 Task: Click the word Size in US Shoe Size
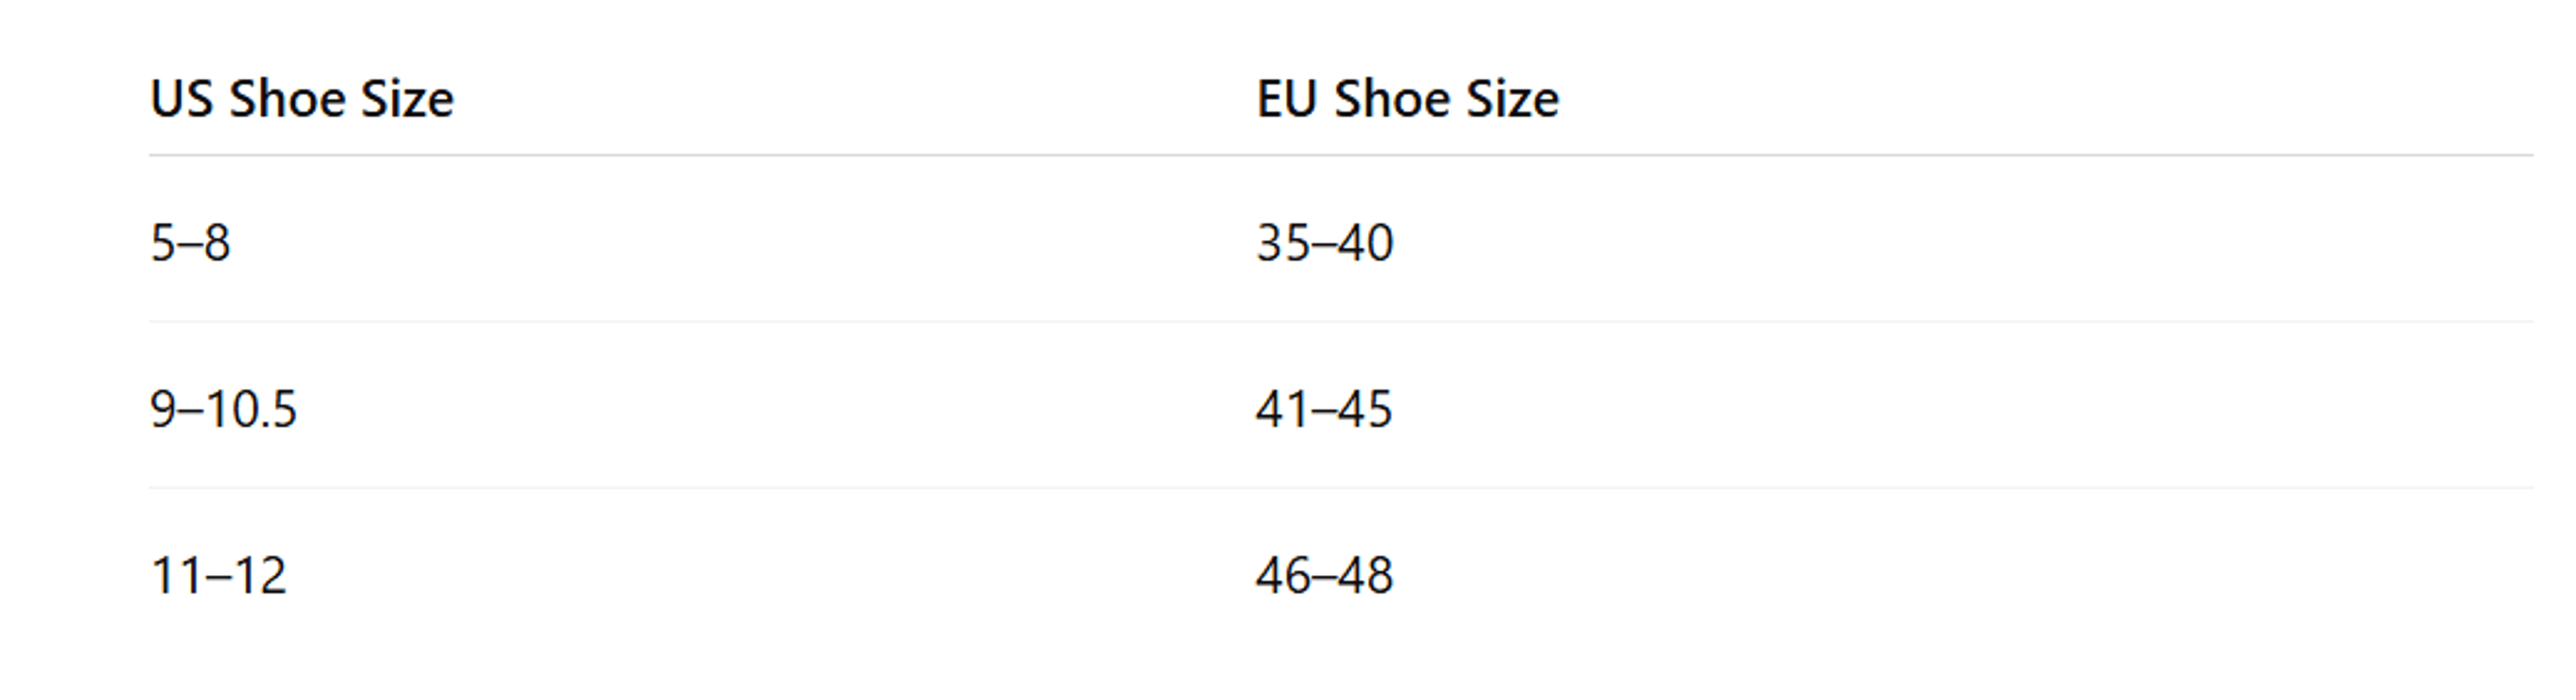pyautogui.click(x=407, y=99)
